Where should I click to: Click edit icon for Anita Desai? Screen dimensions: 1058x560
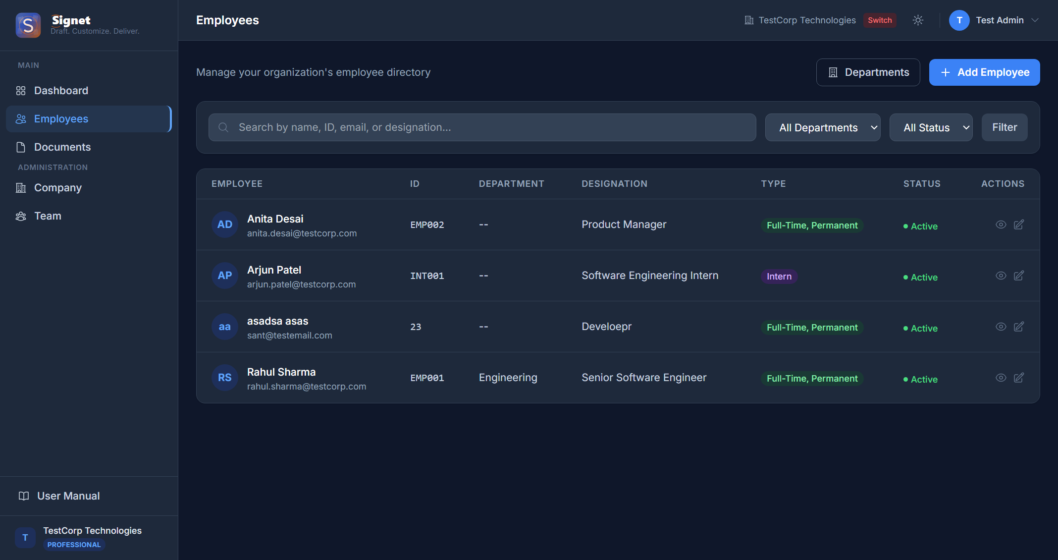pyautogui.click(x=1019, y=224)
